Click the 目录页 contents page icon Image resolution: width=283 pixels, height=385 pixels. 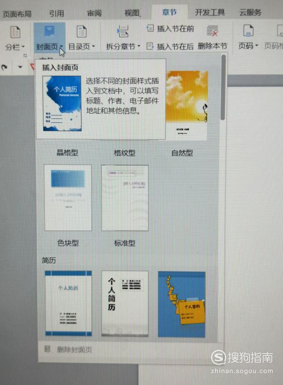pyautogui.click(x=81, y=32)
